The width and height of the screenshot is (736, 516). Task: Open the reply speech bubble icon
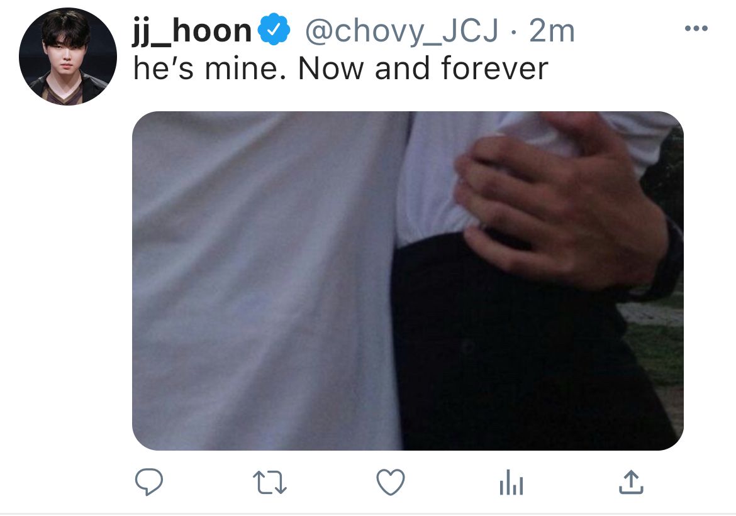tap(149, 482)
